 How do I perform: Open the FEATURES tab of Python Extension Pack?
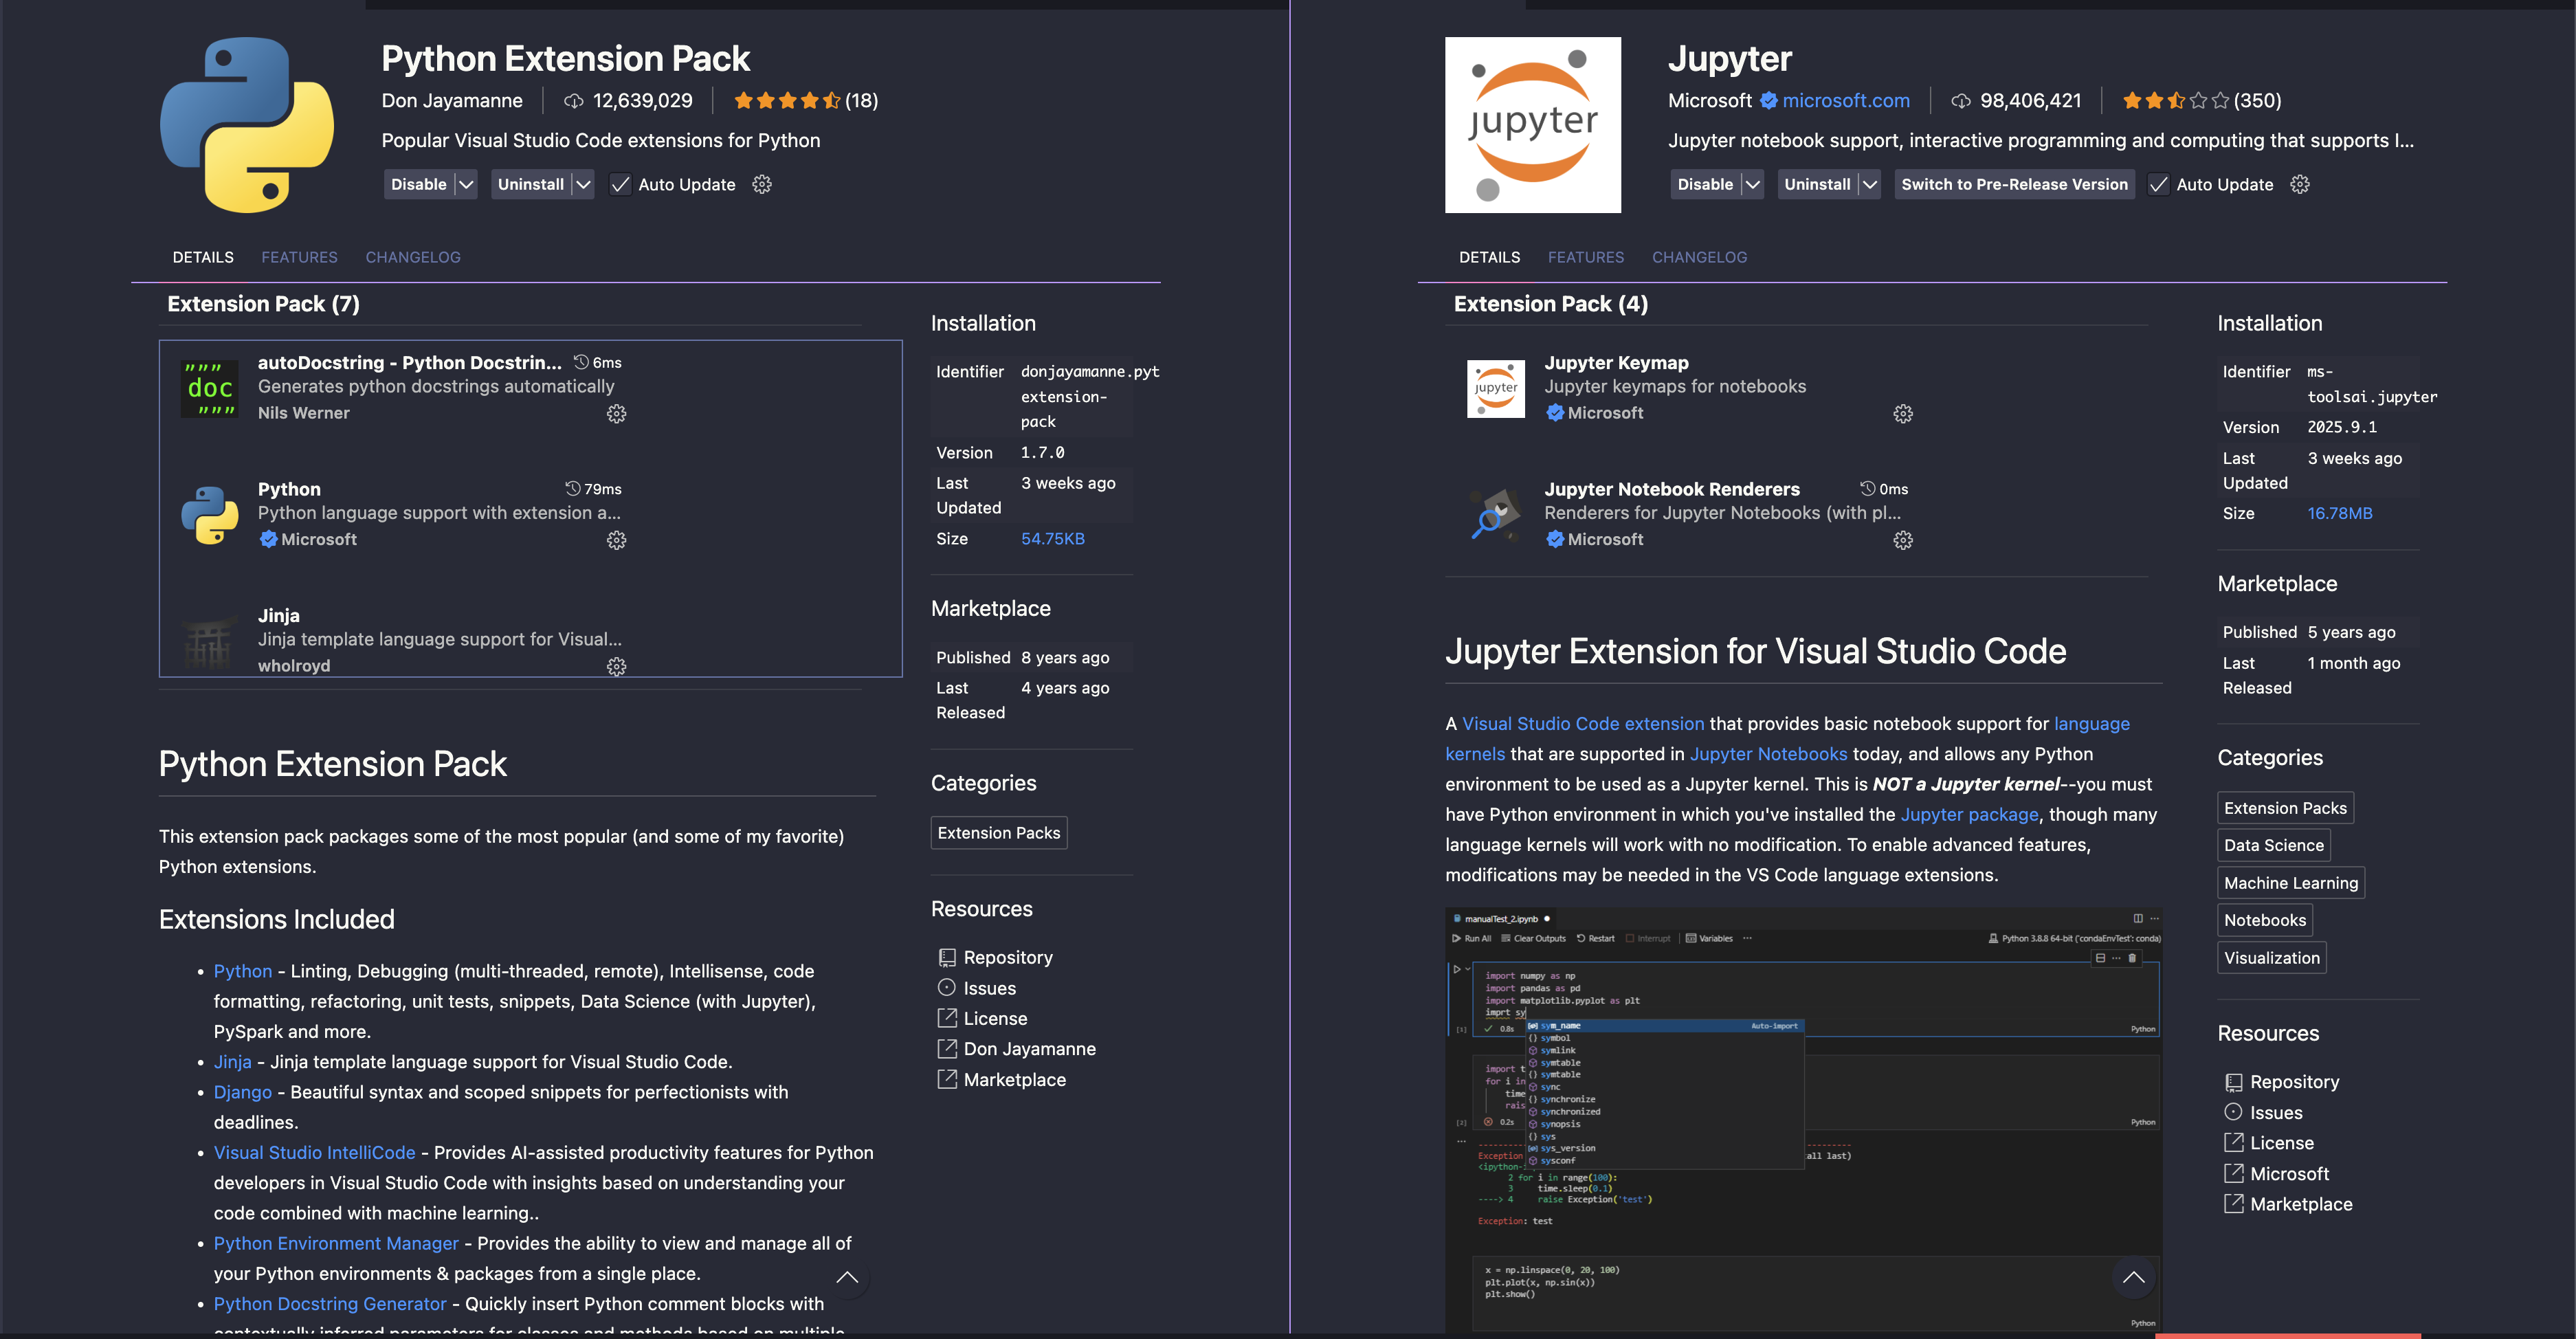(299, 257)
